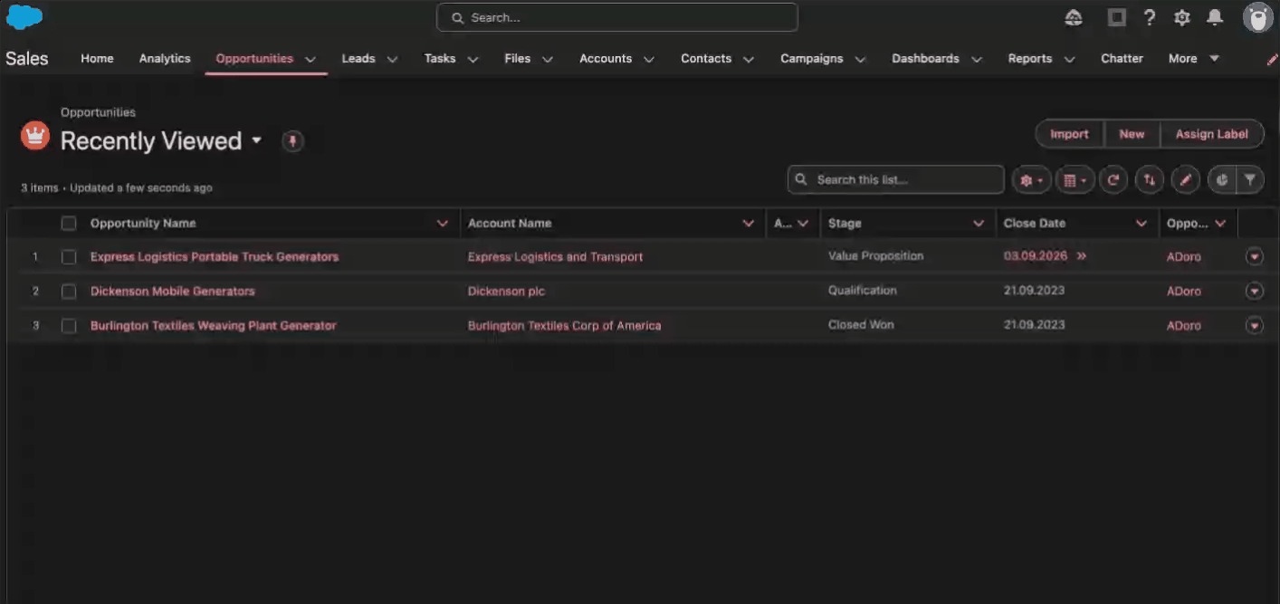Viewport: 1280px width, 604px height.
Task: Select all opportunities with header checkbox
Action: point(69,224)
